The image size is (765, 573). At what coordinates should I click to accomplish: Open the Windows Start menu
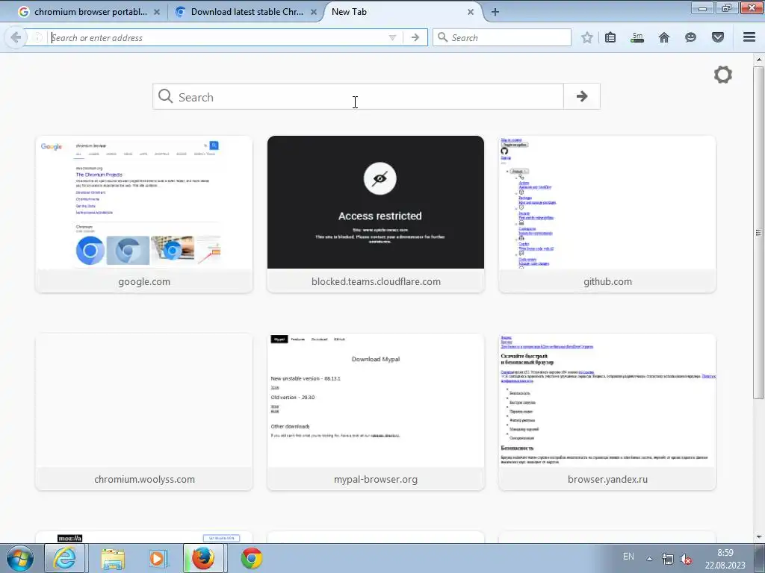tap(19, 558)
